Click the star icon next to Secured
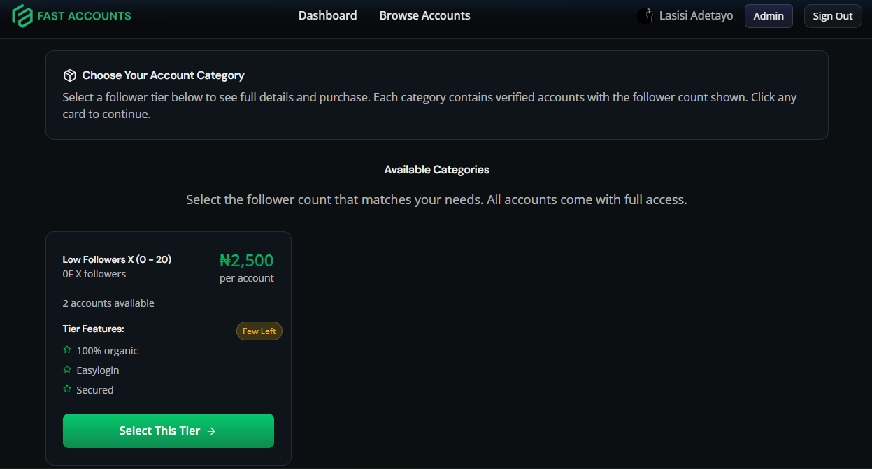 click(x=67, y=389)
